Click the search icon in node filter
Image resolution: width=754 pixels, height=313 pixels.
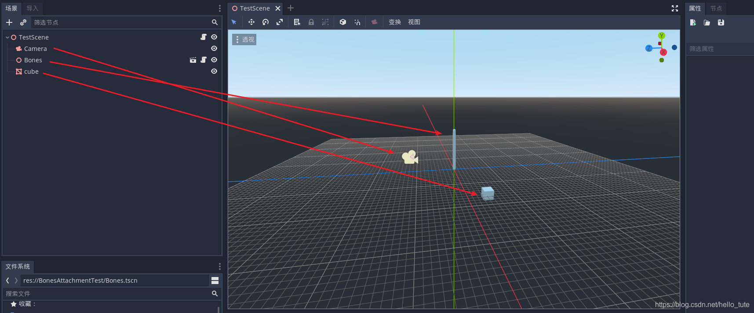click(215, 22)
